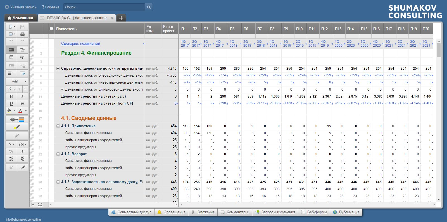Click into the Поиск search field
Viewport: 447px width, 222px height.
tap(104, 7)
